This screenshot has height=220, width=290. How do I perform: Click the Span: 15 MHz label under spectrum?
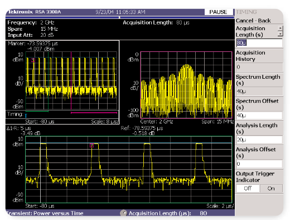coord(217,122)
